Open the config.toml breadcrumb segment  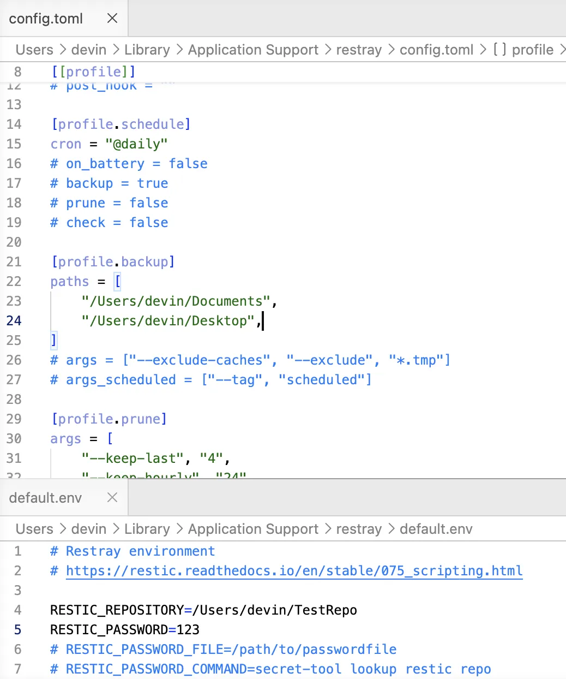pos(437,50)
